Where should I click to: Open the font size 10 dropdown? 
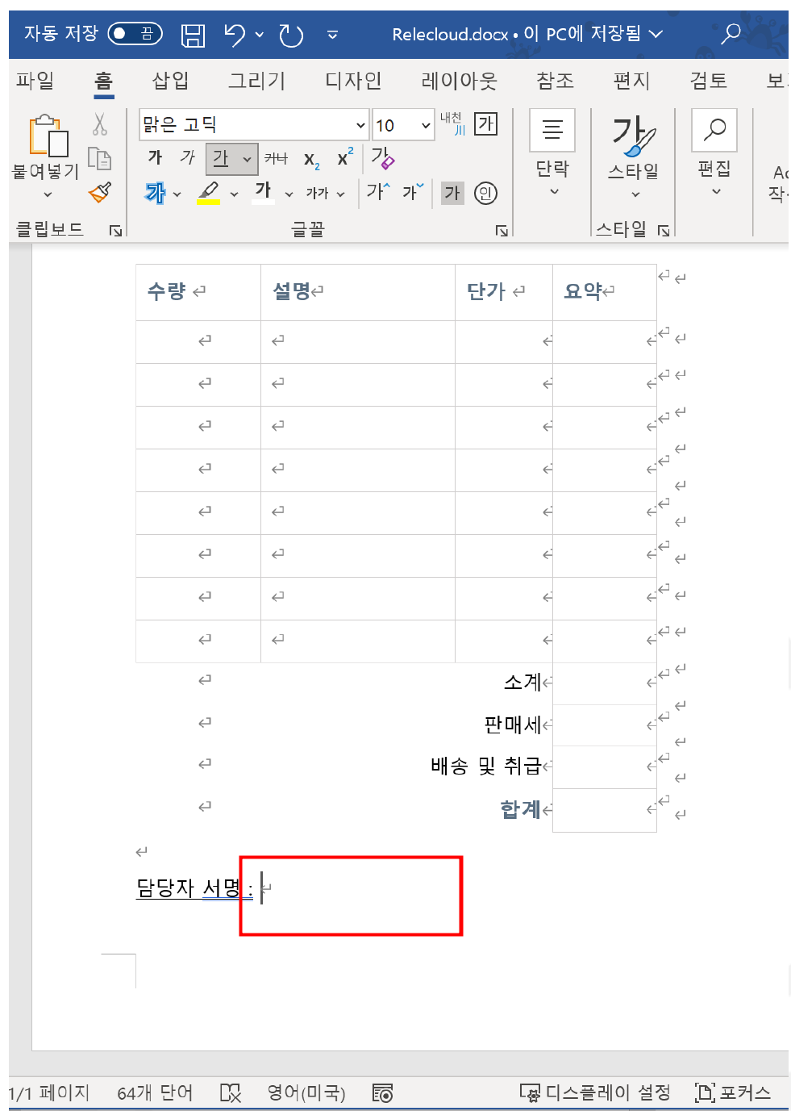point(427,125)
